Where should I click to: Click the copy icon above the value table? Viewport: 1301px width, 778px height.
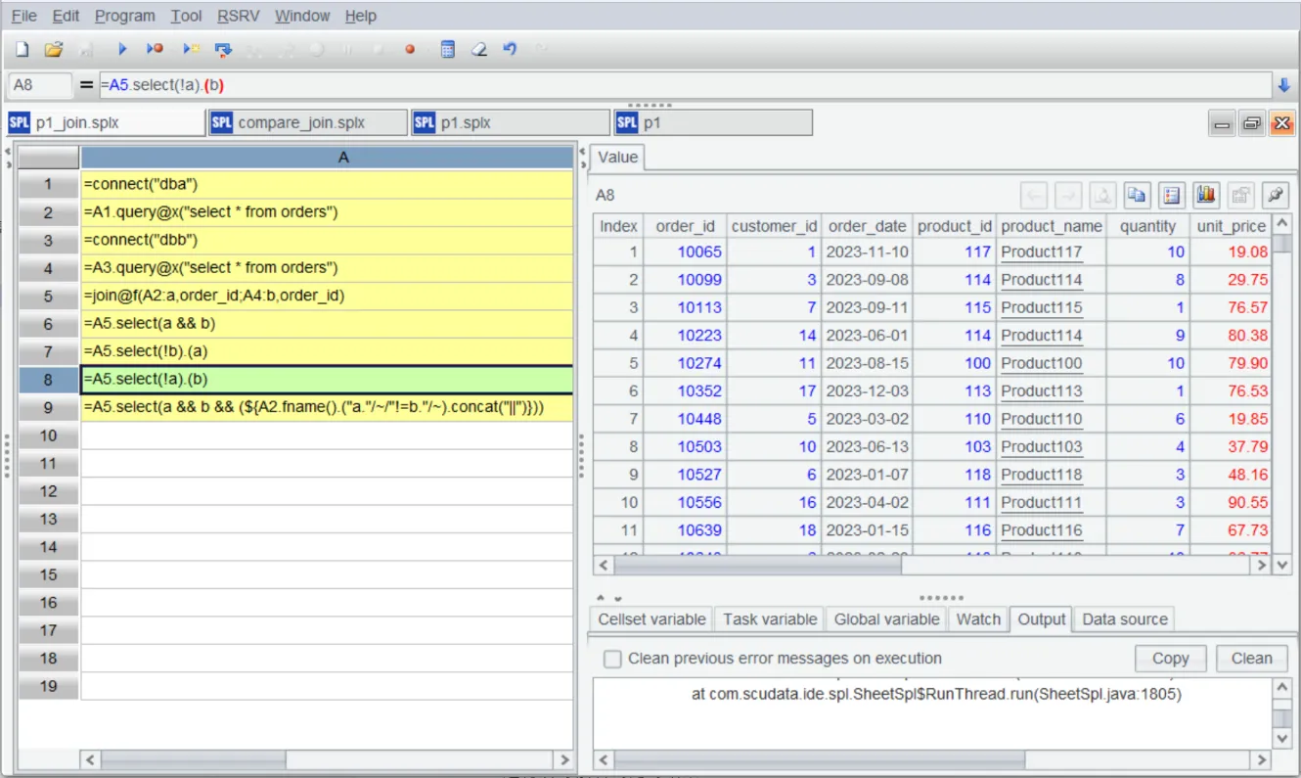1137,195
